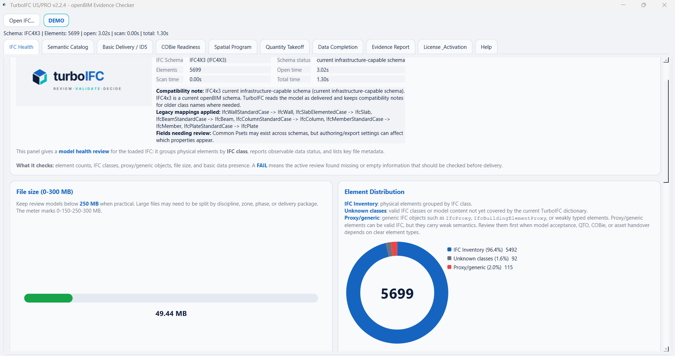Click the app icon in the title bar
This screenshot has width=675, height=356.
tap(4, 5)
